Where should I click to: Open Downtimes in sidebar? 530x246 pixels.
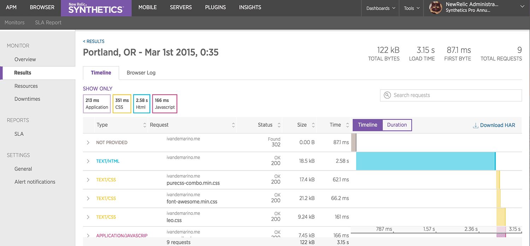pos(27,99)
